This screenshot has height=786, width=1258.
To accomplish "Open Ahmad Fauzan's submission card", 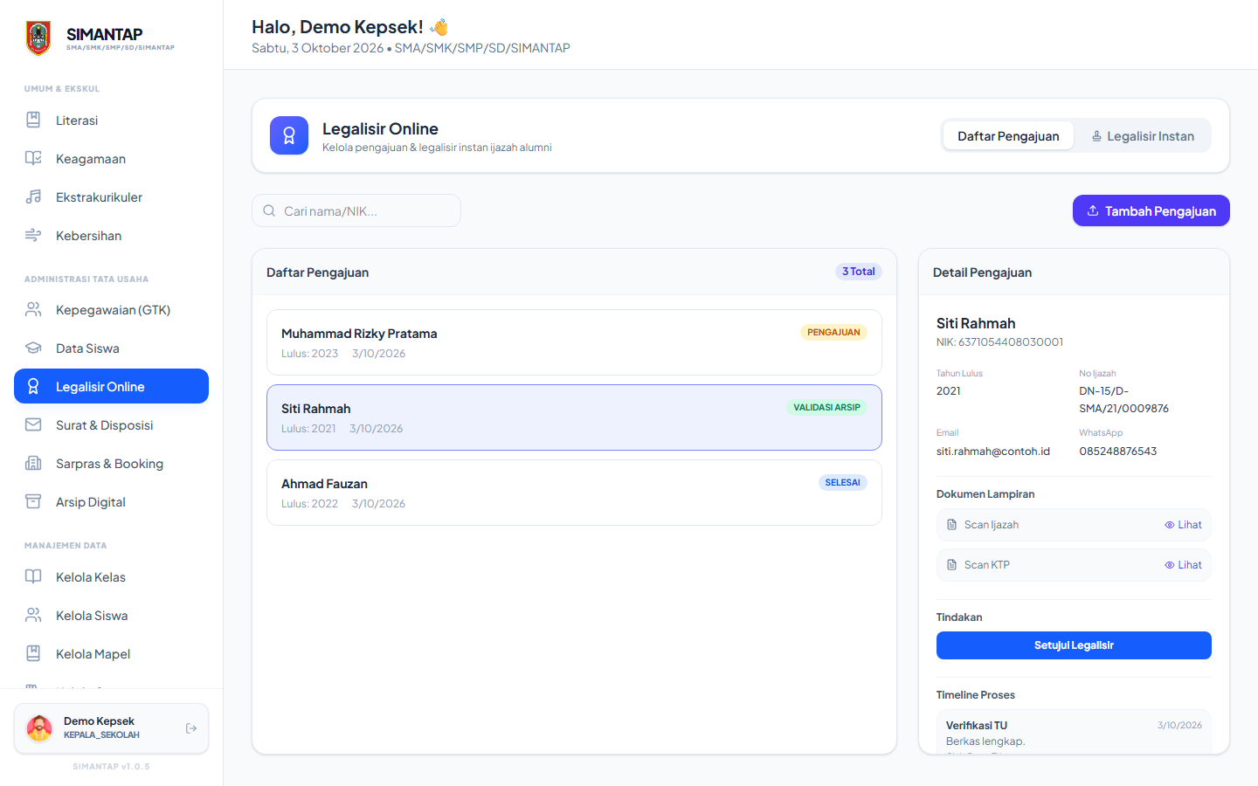I will tap(574, 493).
